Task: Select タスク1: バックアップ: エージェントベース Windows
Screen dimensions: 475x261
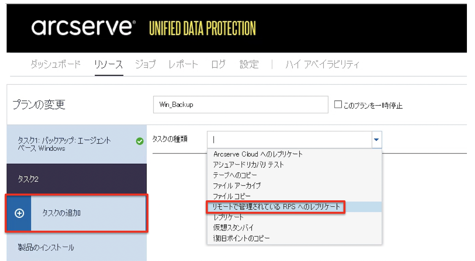Action: 77,144
